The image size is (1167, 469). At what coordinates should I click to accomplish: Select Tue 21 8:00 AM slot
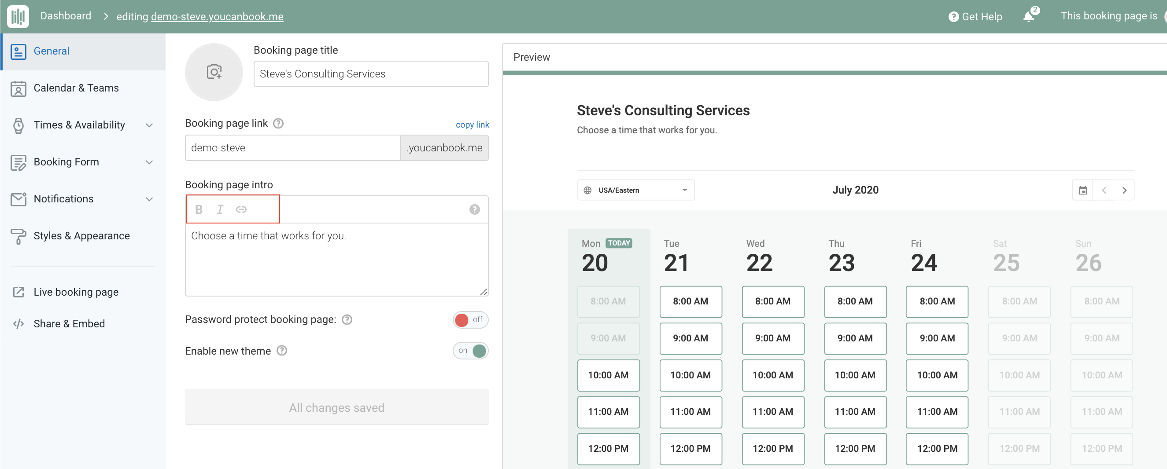point(691,301)
